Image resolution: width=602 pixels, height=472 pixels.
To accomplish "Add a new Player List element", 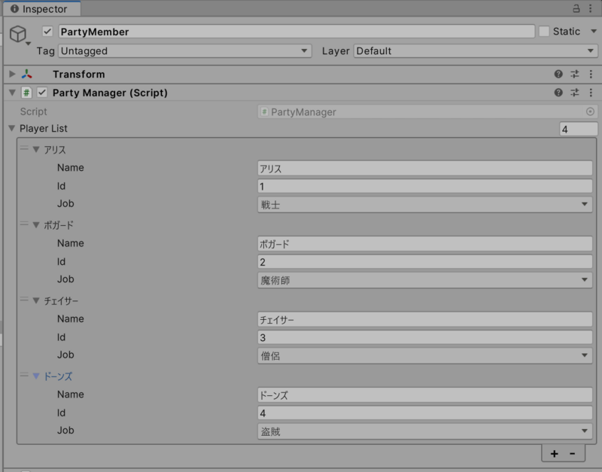I will pos(554,454).
